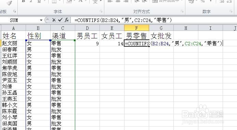The height and width of the screenshot is (130, 237).
Task: Select the name cell 王燕玉
Action: [13, 99]
